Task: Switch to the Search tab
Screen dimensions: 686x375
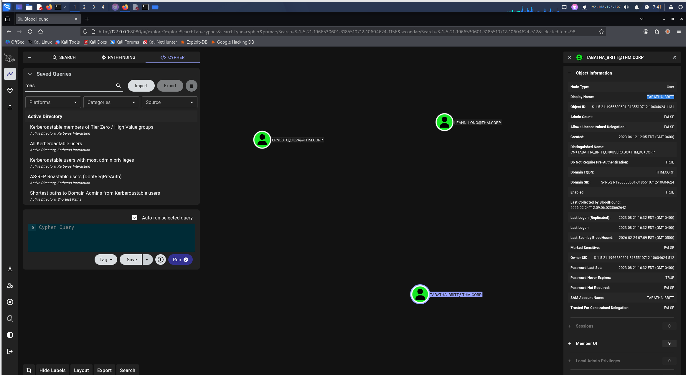Action: pos(64,57)
